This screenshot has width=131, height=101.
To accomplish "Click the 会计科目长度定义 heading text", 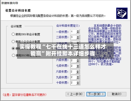I will (x=68, y=26).
